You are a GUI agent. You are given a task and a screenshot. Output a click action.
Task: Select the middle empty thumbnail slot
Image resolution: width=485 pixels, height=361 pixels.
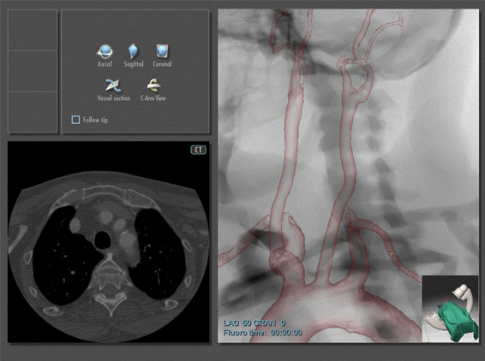pos(33,71)
